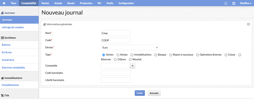Select the Ventes journal type
Viewport: 254px width, 99px height.
104,55
